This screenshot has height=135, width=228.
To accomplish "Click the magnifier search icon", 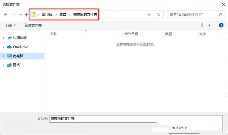I will pos(220,15).
